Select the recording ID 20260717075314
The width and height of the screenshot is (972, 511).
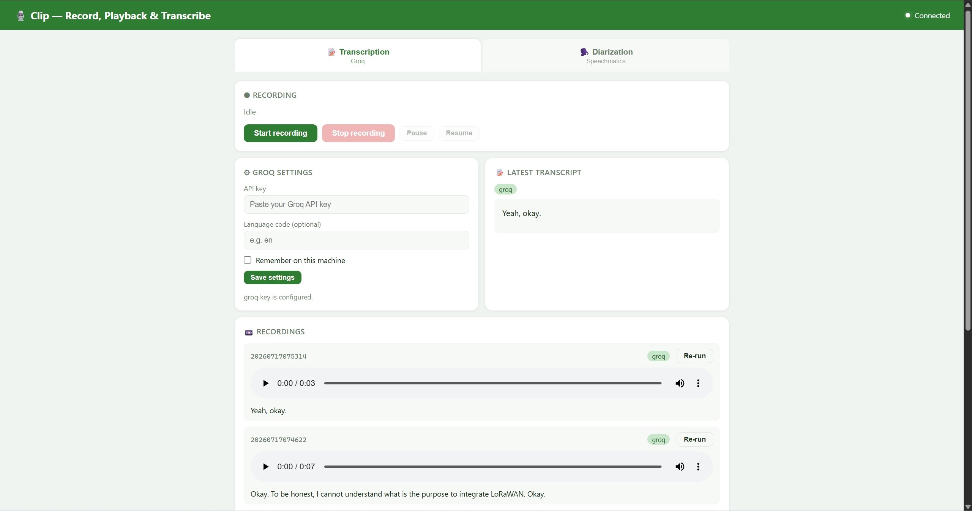click(x=279, y=356)
